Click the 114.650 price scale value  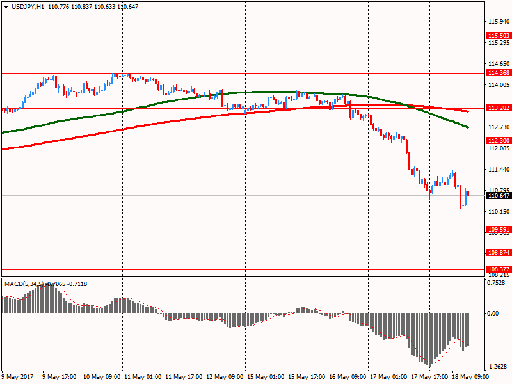(x=499, y=63)
